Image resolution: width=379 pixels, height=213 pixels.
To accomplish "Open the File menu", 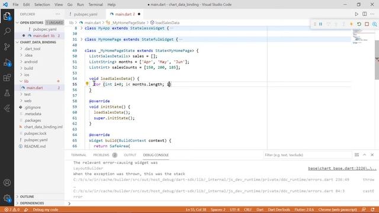I will point(15,5).
